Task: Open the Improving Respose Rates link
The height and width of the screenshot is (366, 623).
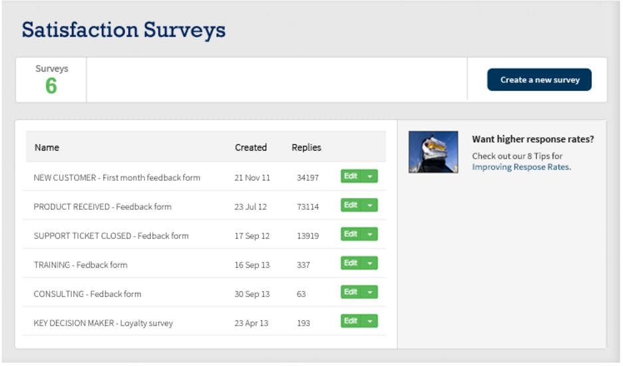Action: point(521,167)
